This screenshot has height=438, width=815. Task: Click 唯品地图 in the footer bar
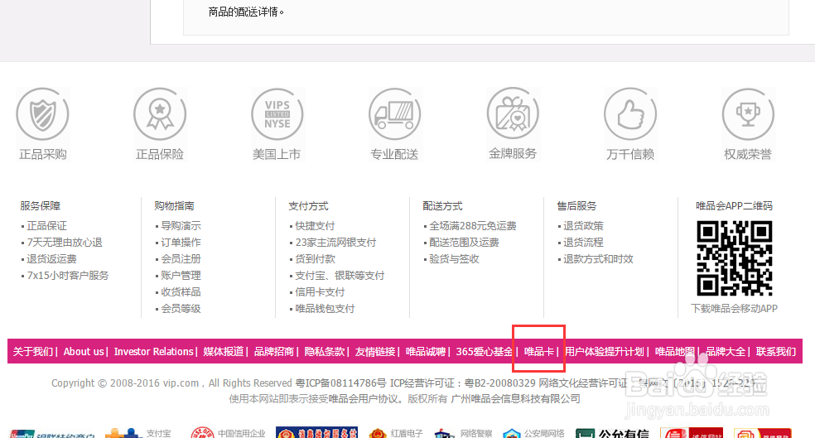tap(675, 352)
